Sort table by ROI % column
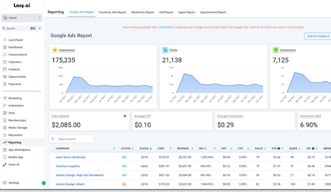 [214, 149]
